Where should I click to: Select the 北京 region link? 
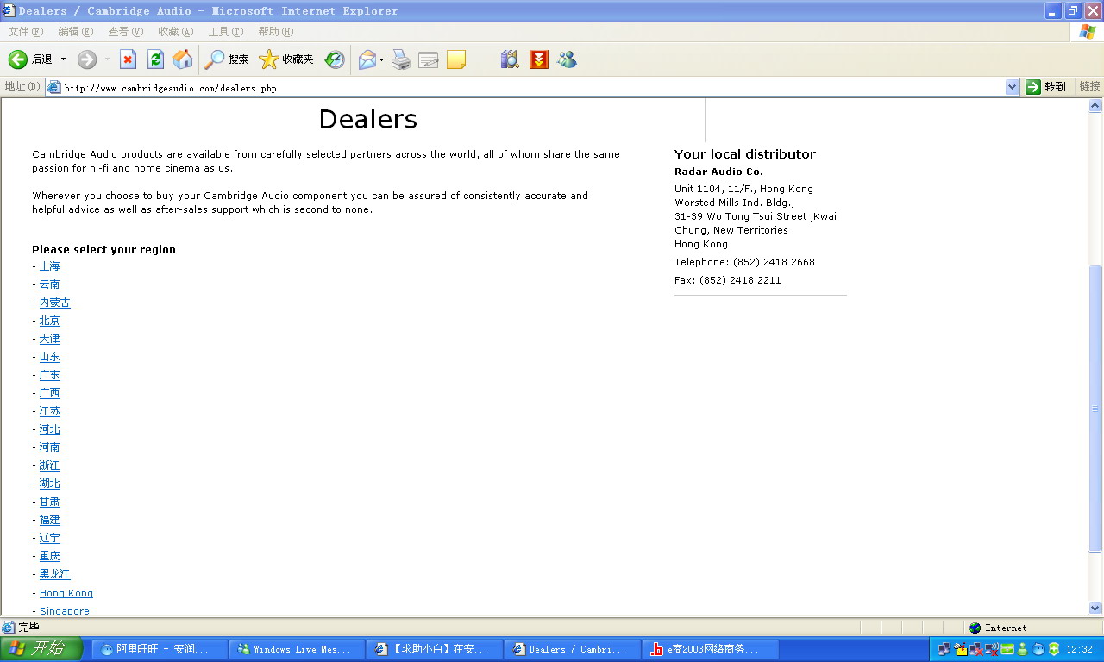50,321
